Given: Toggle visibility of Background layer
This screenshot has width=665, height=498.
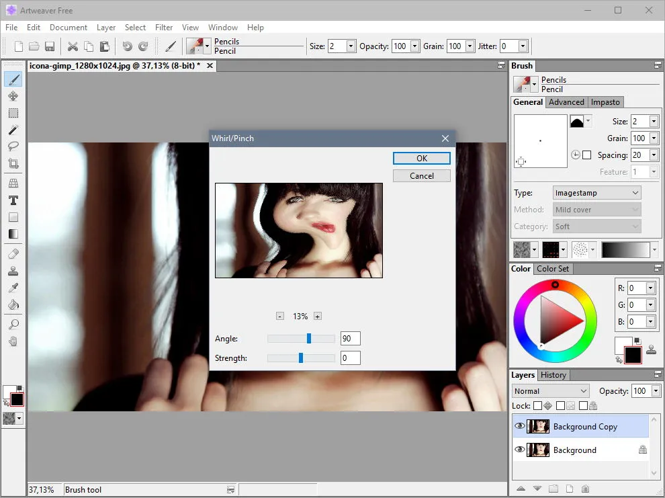Looking at the screenshot, I should (519, 449).
